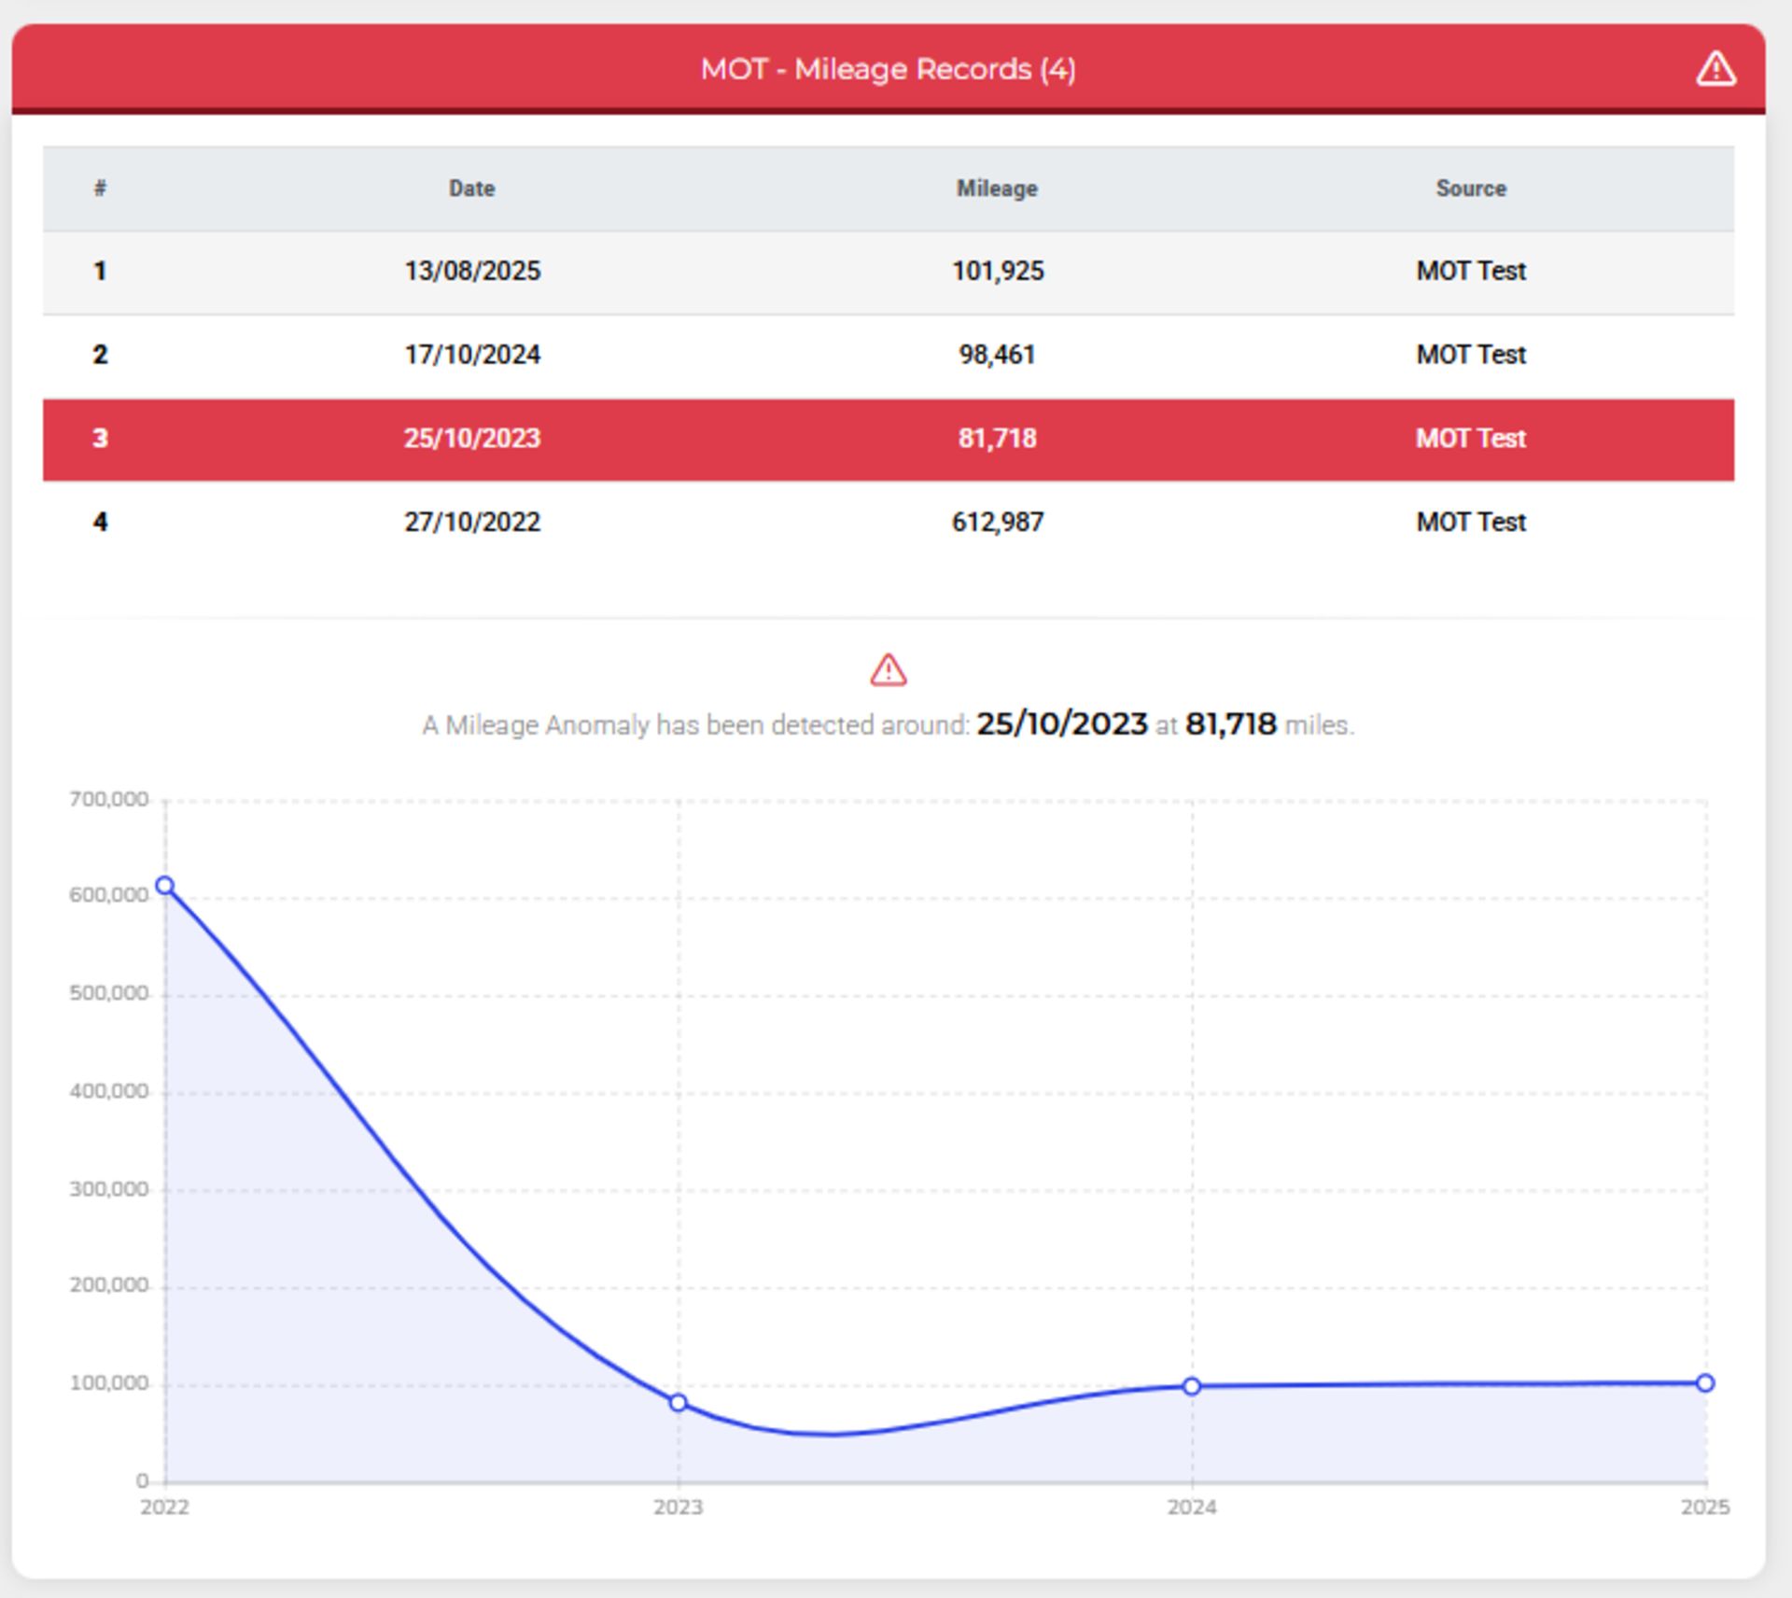Click the 2024 x-axis label
Screen dimensions: 1792x1598
[1191, 1507]
